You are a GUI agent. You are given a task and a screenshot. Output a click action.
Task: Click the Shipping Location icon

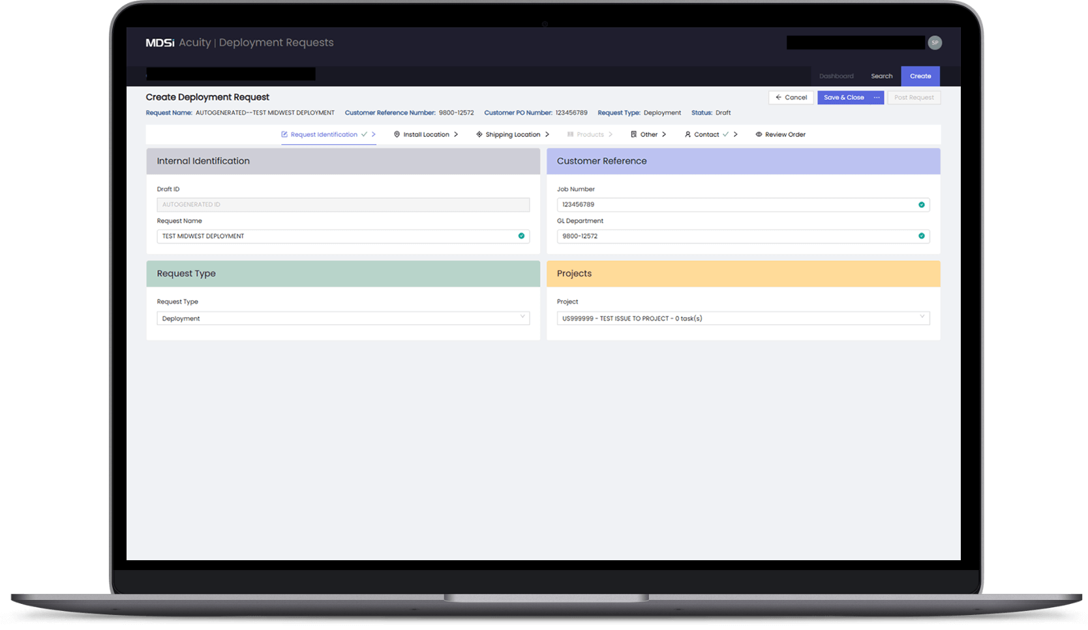pos(479,134)
